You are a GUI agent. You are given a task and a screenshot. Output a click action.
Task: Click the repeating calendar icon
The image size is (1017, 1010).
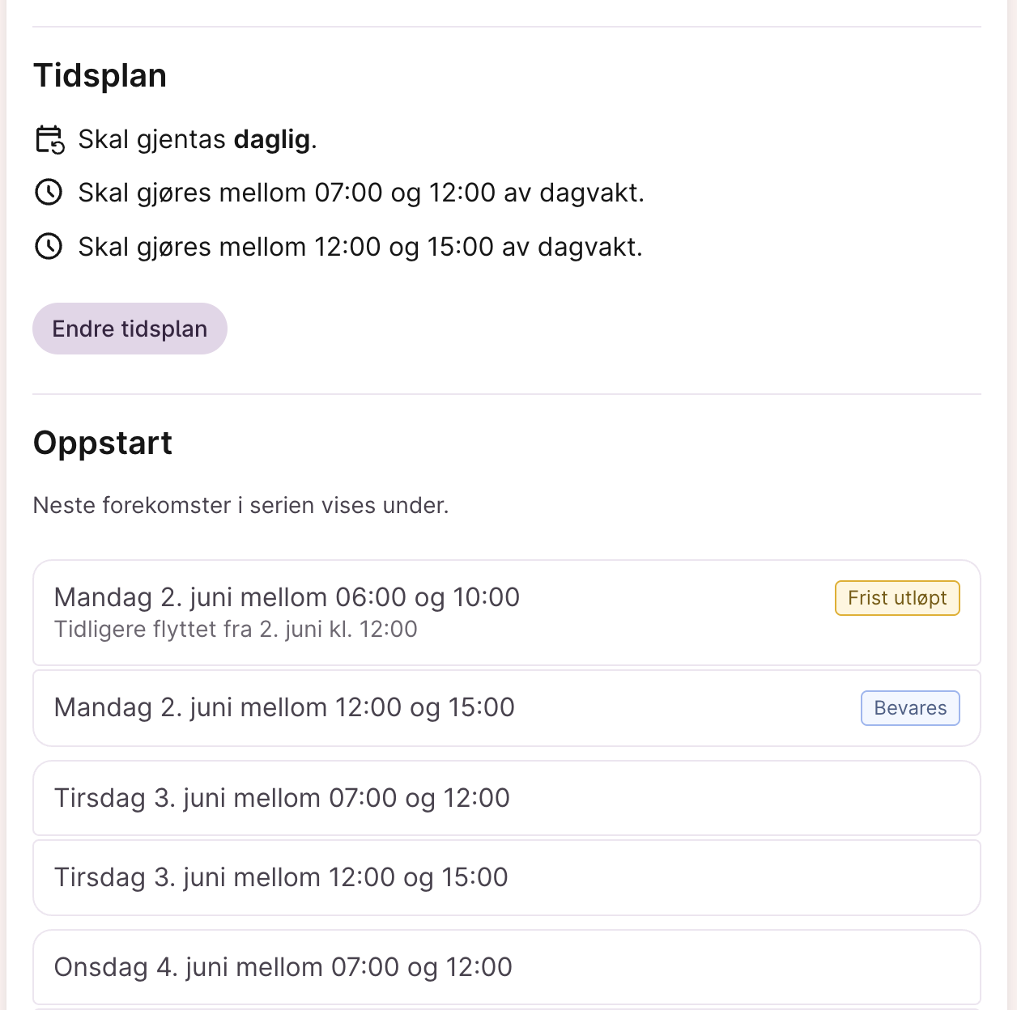49,139
